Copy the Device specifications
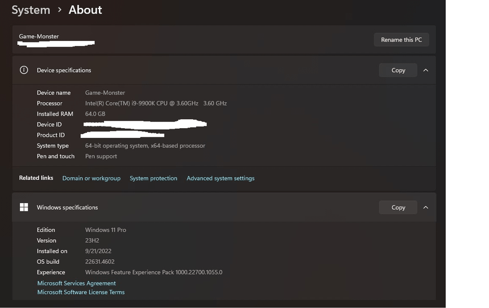The width and height of the screenshot is (489, 308). pos(398,70)
